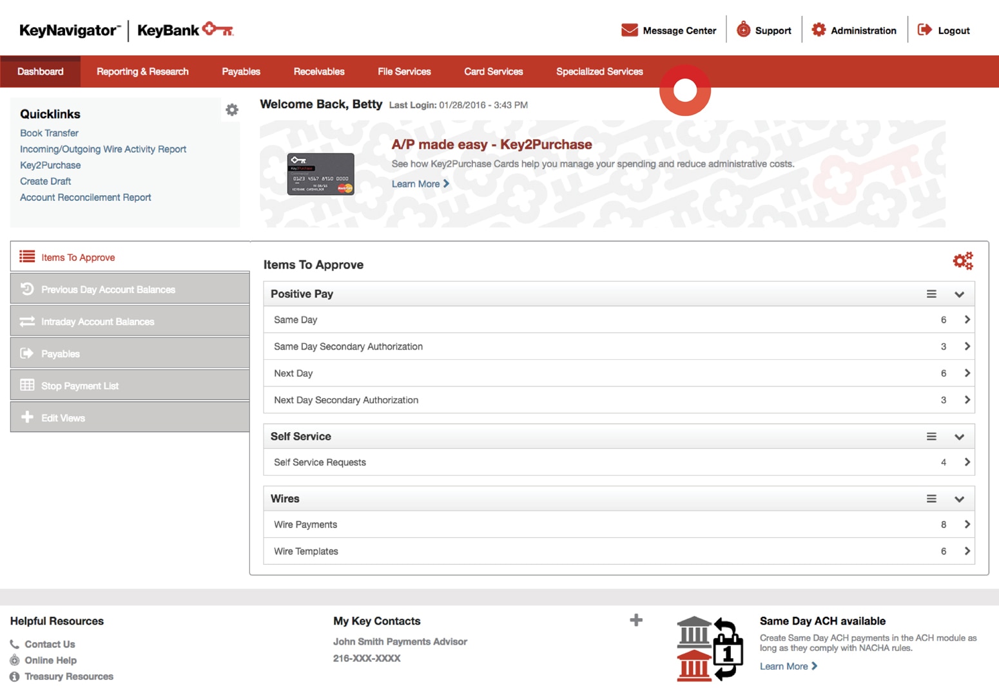Open Wire Templates arrow

967,551
